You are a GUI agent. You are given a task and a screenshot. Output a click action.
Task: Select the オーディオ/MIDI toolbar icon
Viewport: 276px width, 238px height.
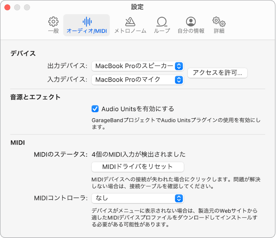point(87,25)
